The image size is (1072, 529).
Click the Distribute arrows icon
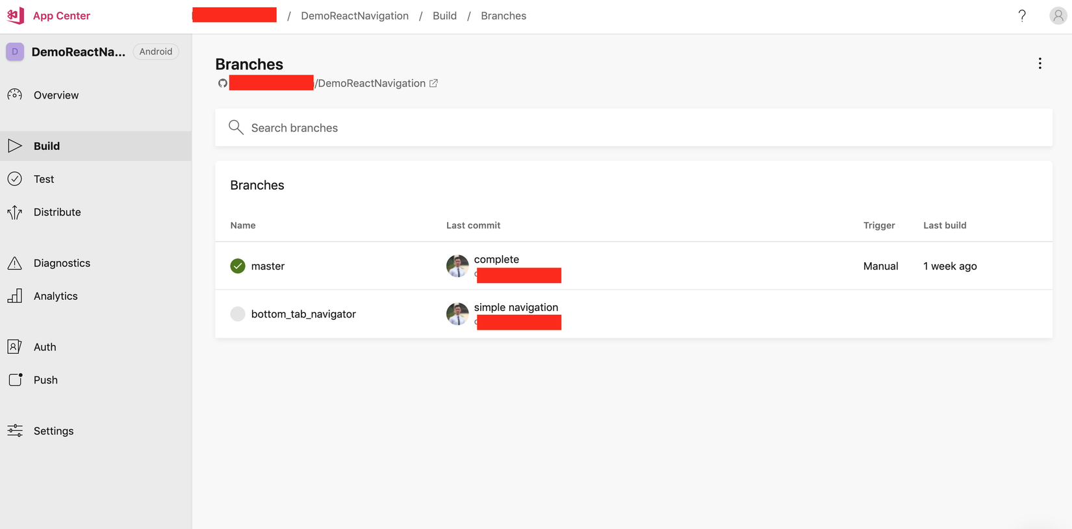point(15,212)
